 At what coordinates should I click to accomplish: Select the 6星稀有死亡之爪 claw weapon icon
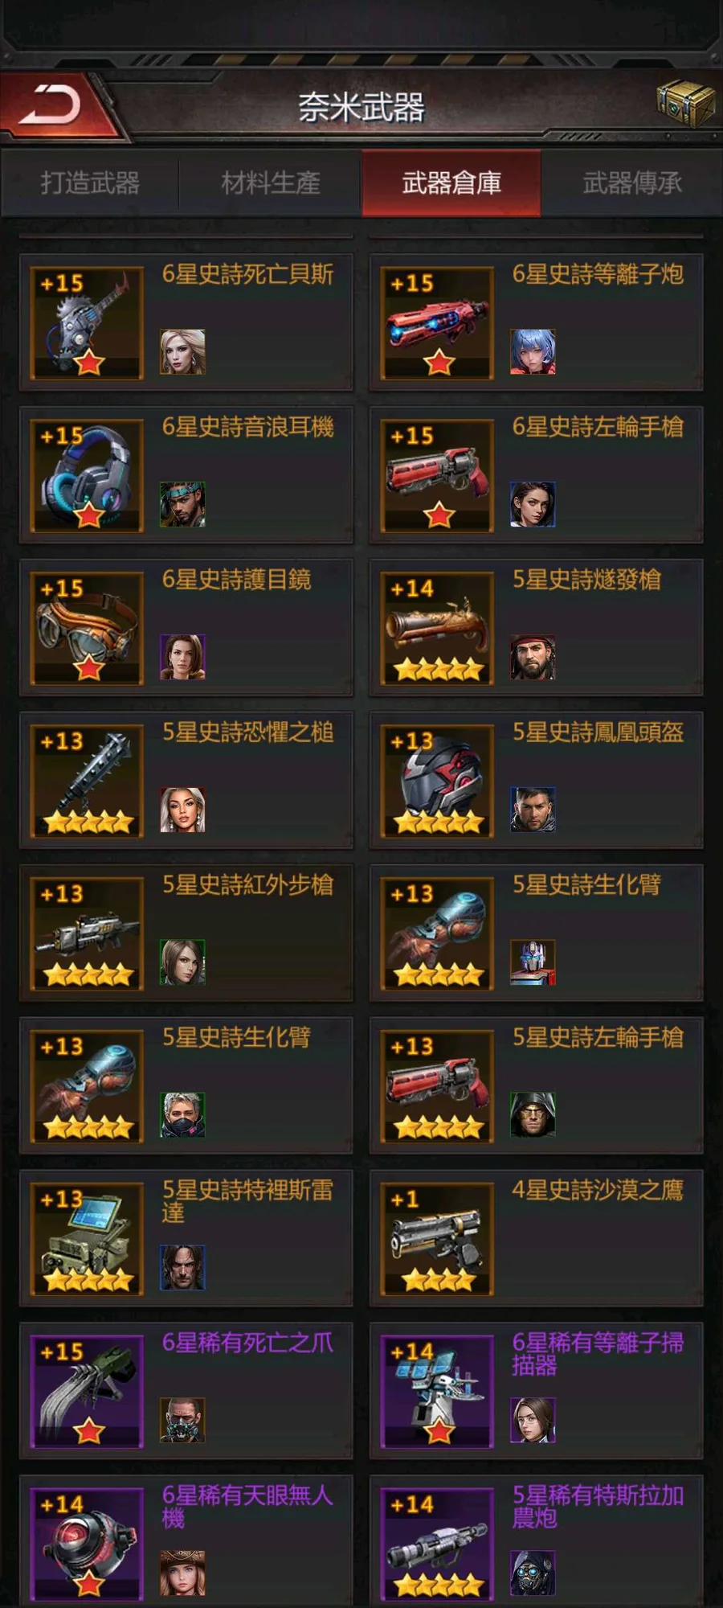[87, 1392]
